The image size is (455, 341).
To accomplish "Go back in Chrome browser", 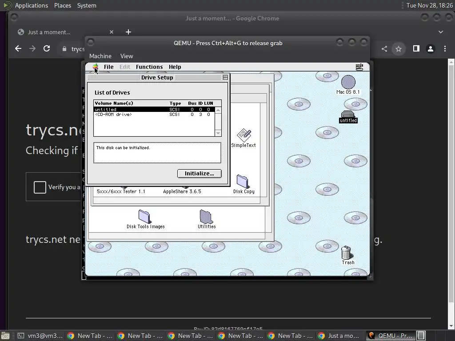I will (18, 49).
